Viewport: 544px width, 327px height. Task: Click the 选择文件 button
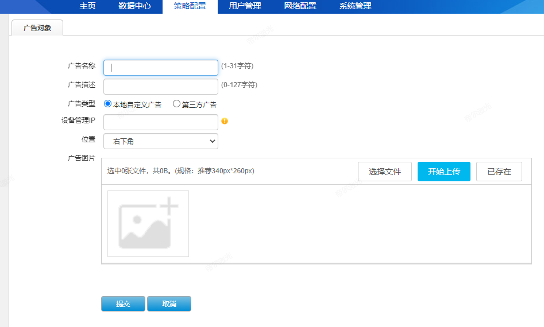pyautogui.click(x=385, y=172)
